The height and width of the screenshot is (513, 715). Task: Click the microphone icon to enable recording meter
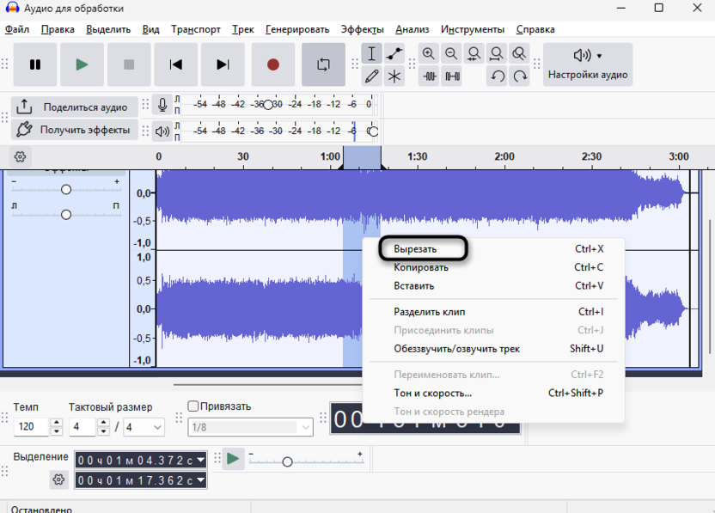pos(162,105)
